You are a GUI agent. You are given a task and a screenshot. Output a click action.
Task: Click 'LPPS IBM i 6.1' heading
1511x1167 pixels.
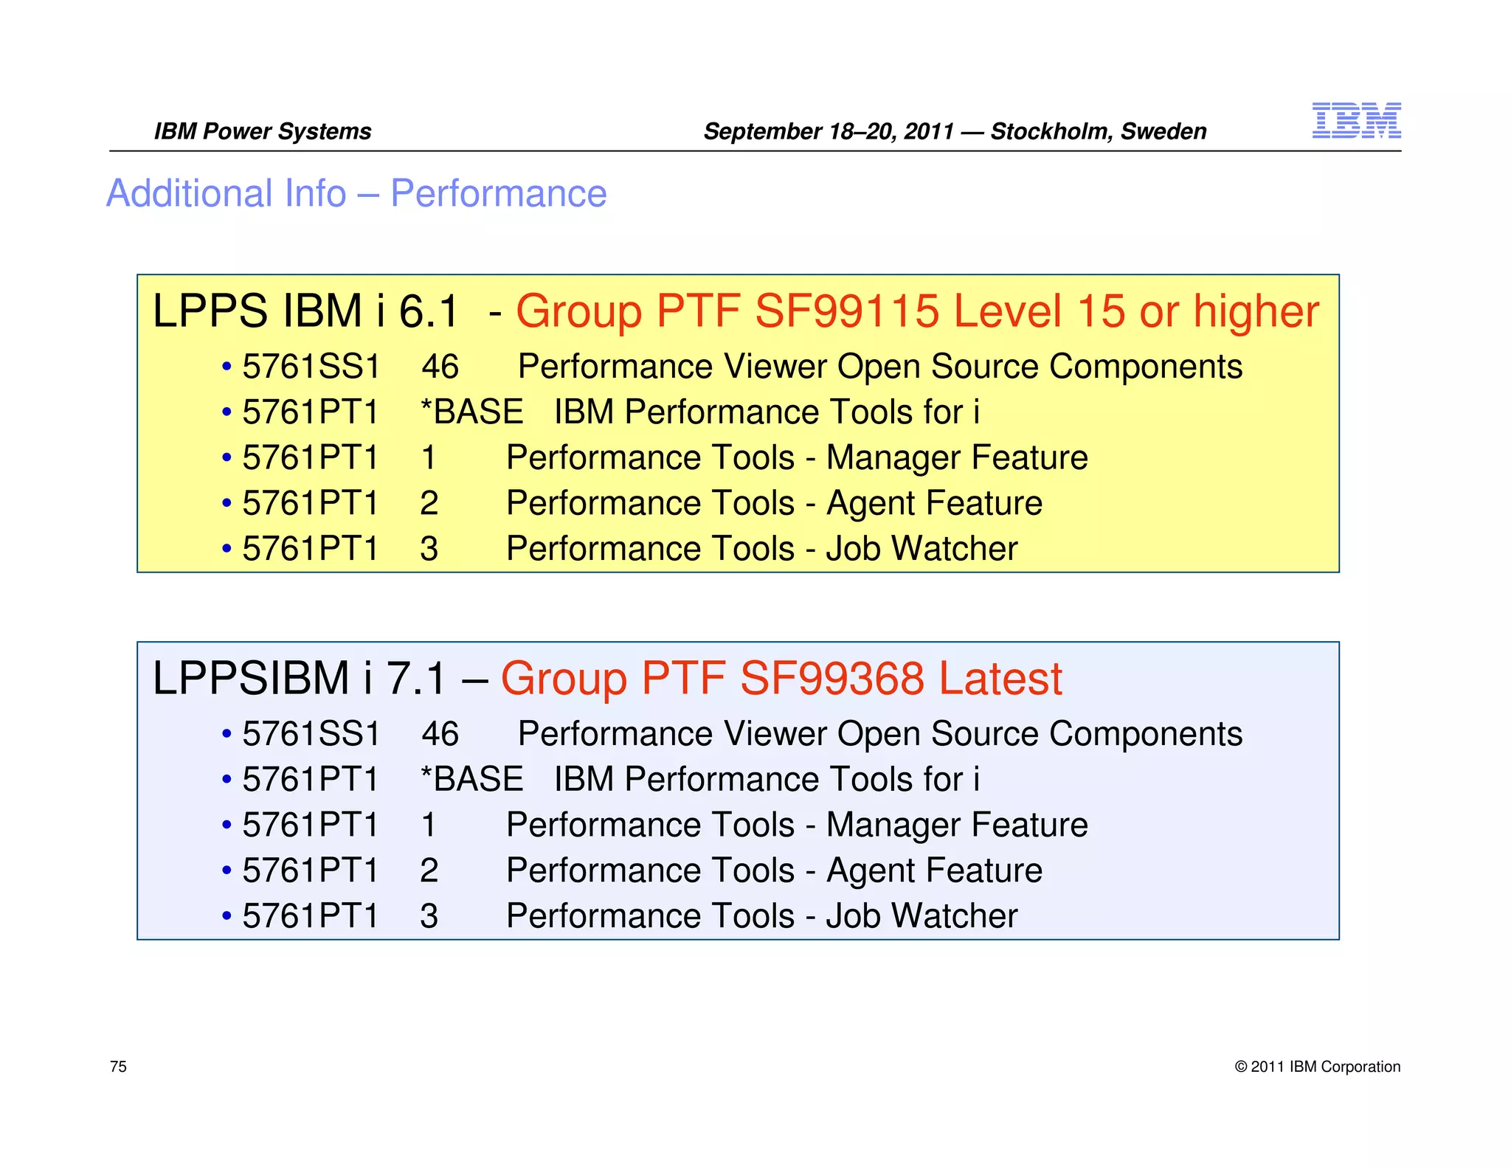click(306, 311)
